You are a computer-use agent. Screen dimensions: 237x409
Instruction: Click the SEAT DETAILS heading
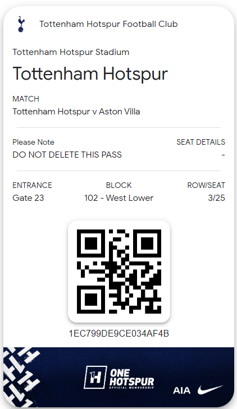click(200, 142)
